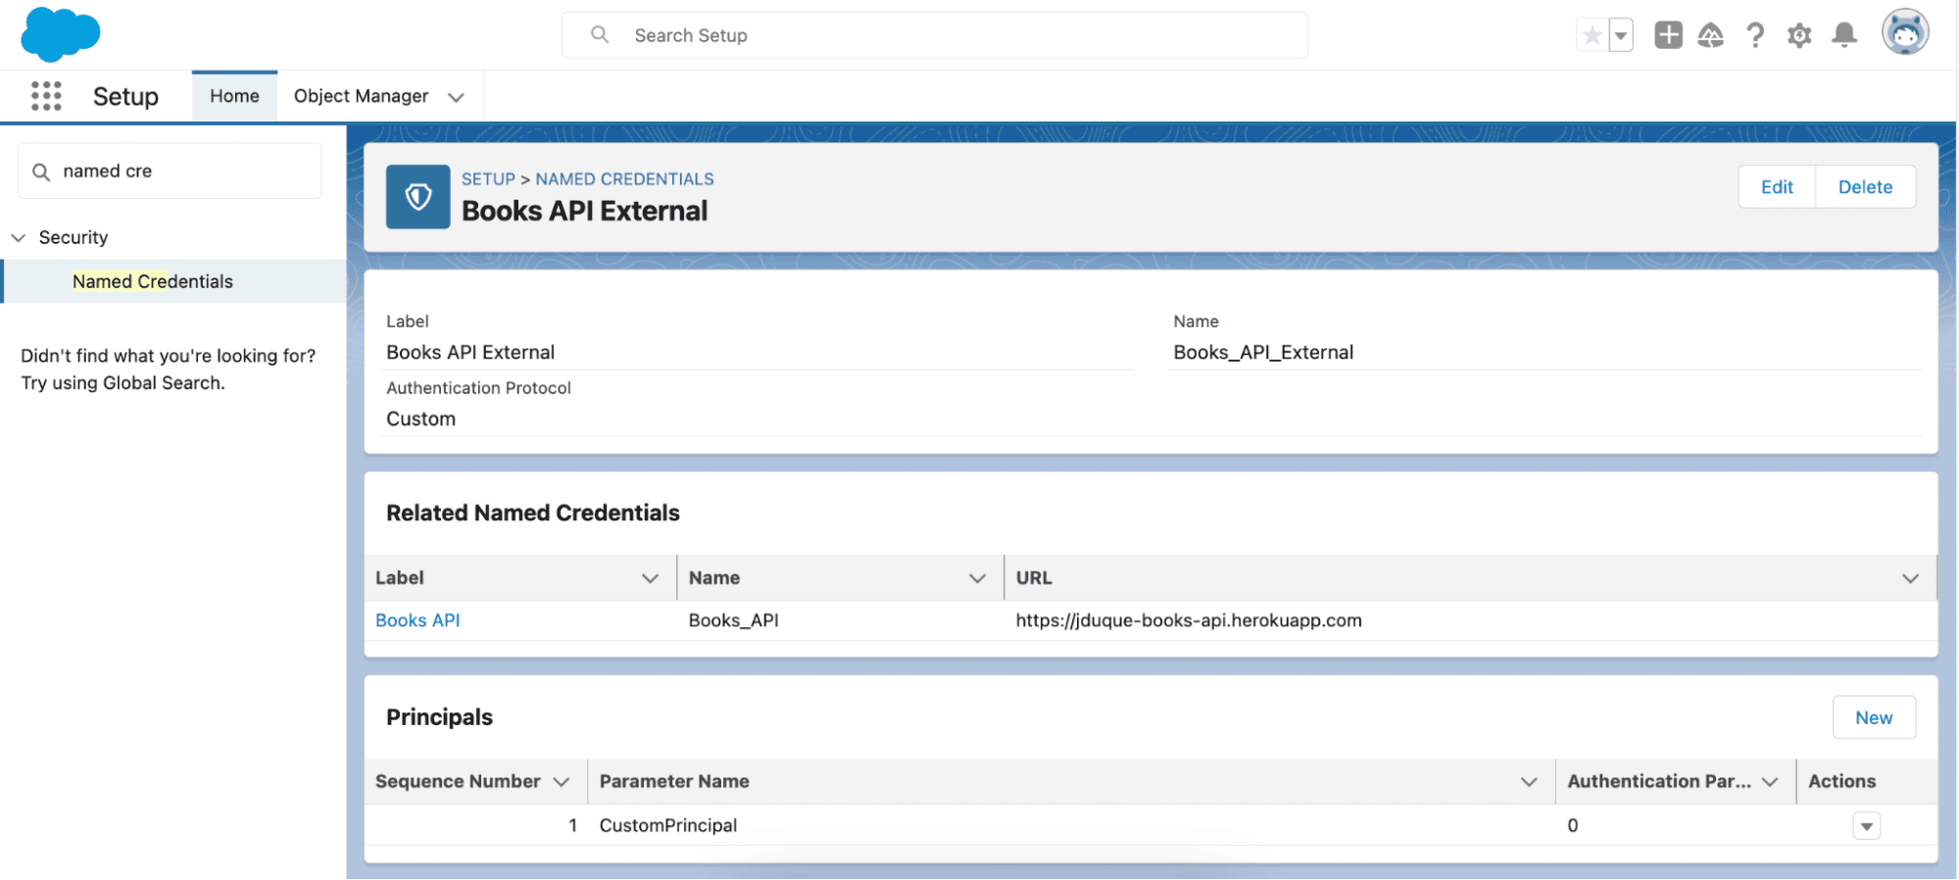Click the Salesforce cloud logo

coord(60,34)
